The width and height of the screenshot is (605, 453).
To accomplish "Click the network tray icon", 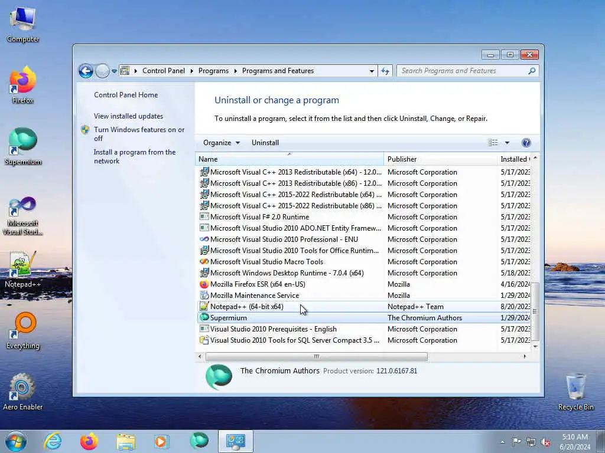I will (x=531, y=442).
